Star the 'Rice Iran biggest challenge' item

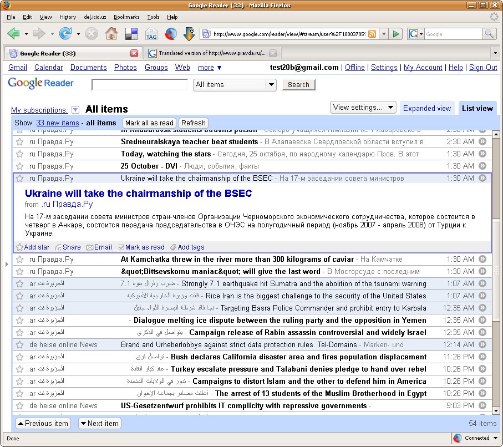pos(19,296)
